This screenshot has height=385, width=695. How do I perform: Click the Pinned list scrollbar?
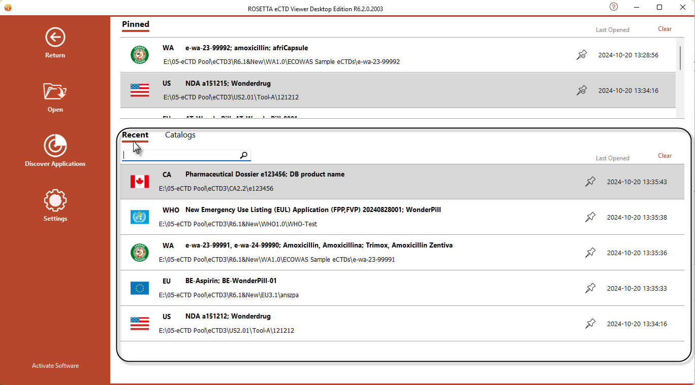click(x=681, y=58)
